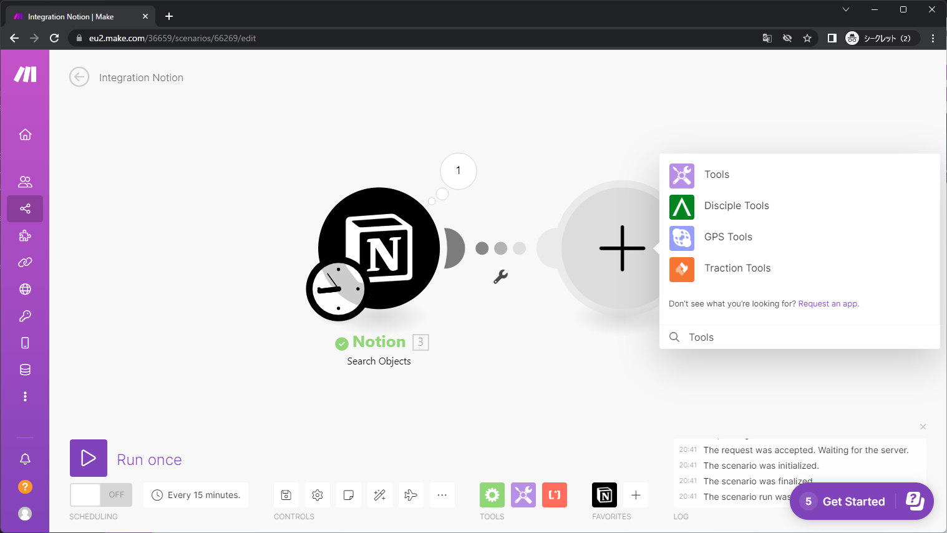Click the Notes sticky-note icon
The height and width of the screenshot is (533, 947).
coord(349,495)
